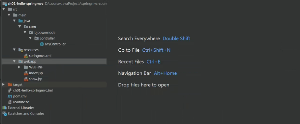
Task: Select pom.xml file name
Action: [20, 96]
